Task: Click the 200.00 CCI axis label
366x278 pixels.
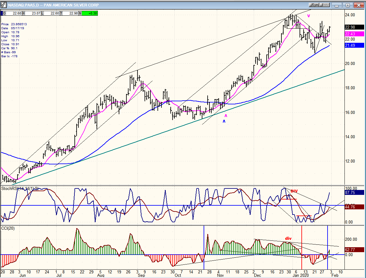Action: (x=351, y=239)
